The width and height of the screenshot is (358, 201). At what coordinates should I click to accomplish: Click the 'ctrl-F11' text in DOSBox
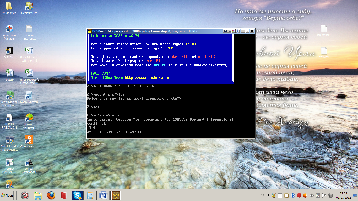(x=179, y=57)
